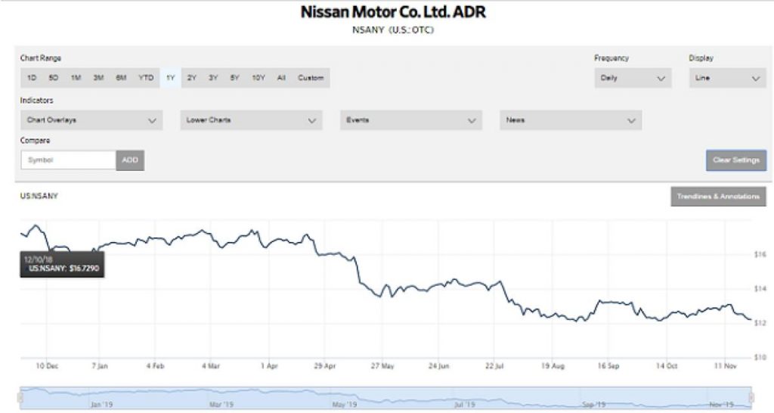Click the May '19 navigator label

(x=344, y=405)
